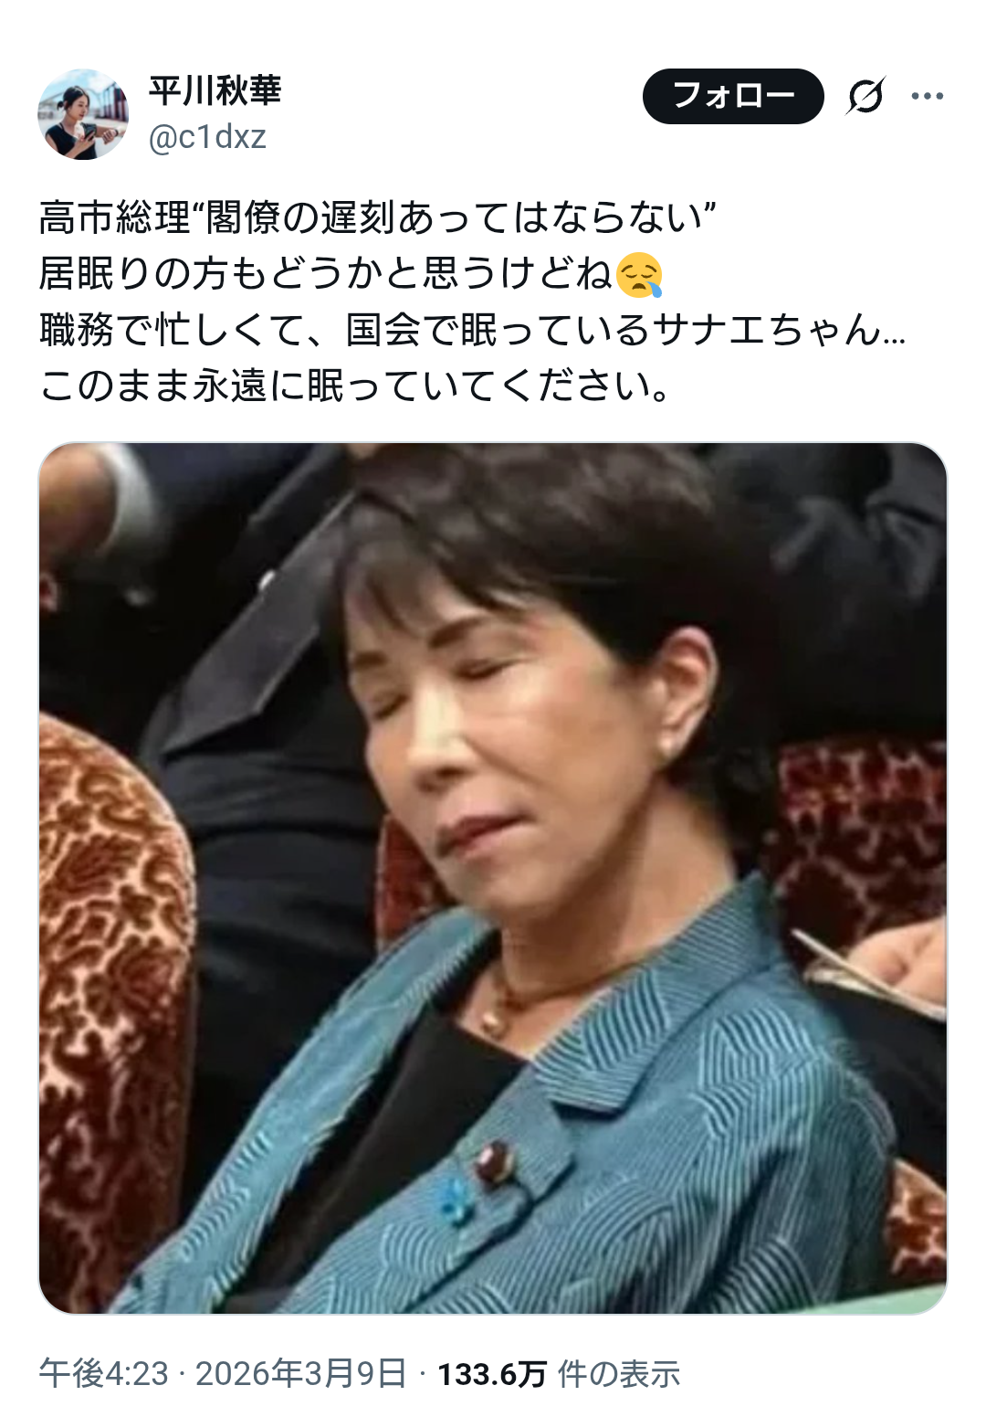Viewport: 986px width, 1417px height.
Task: Follow the account with フォロー button
Action: tap(733, 96)
